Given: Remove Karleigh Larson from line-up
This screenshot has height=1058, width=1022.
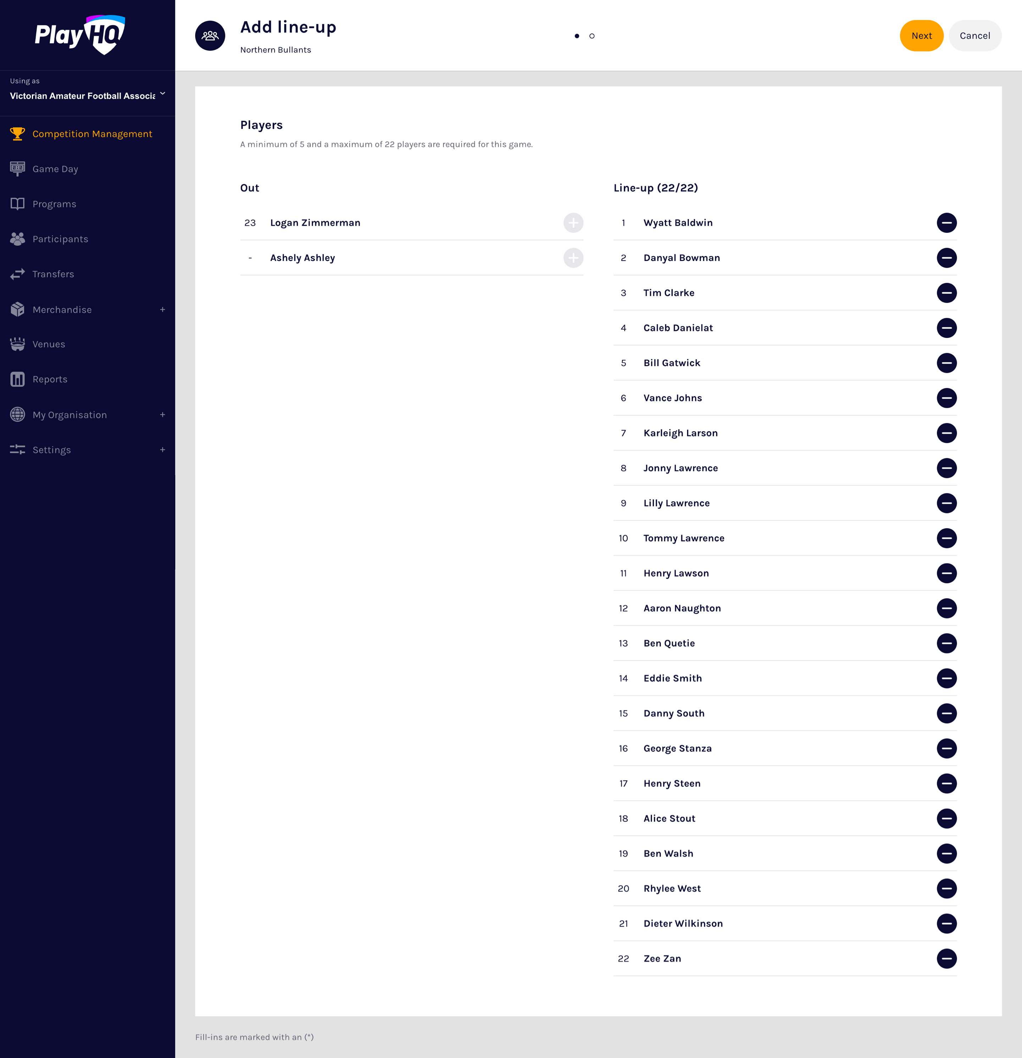Looking at the screenshot, I should point(946,433).
